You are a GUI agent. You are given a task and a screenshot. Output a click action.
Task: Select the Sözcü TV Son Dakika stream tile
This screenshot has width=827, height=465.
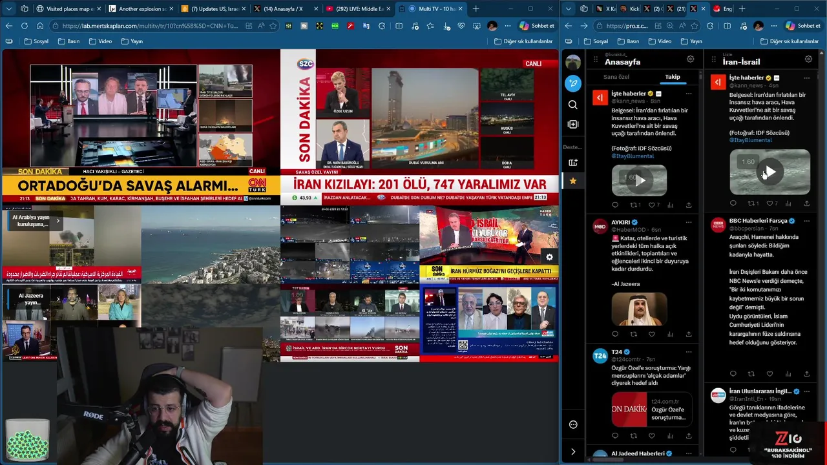(419, 126)
